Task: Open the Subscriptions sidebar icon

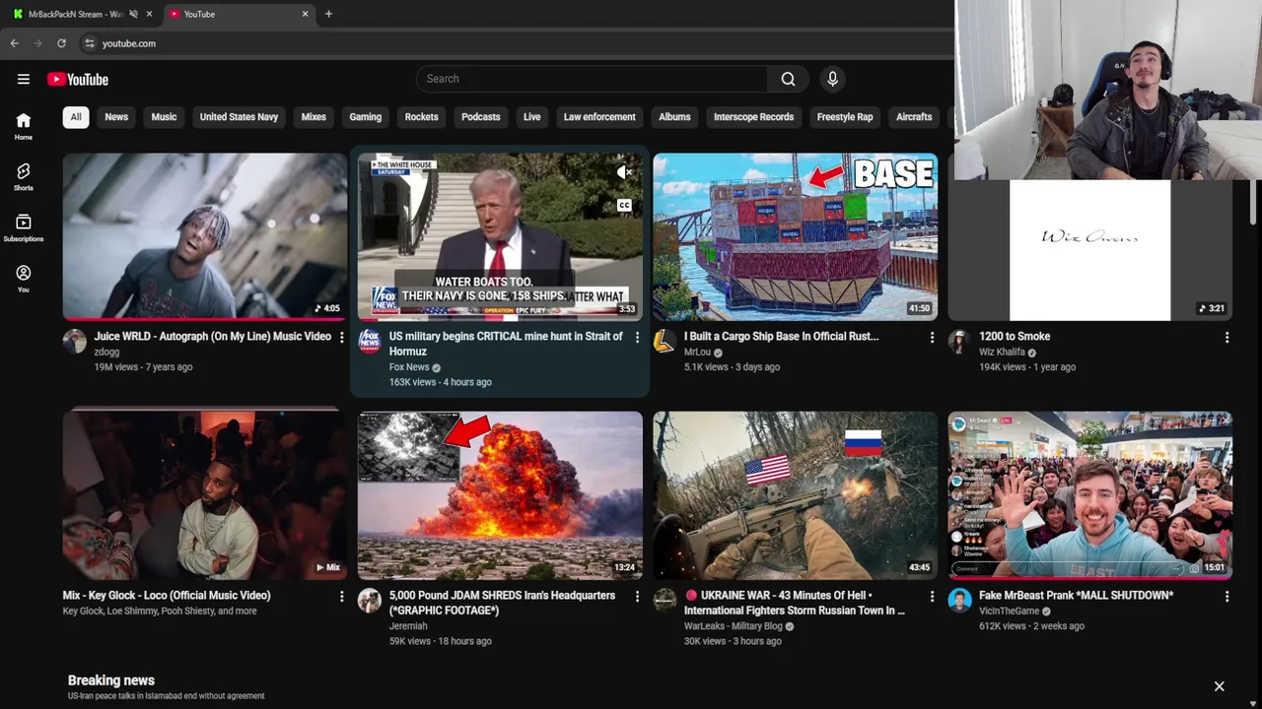Action: [24, 227]
